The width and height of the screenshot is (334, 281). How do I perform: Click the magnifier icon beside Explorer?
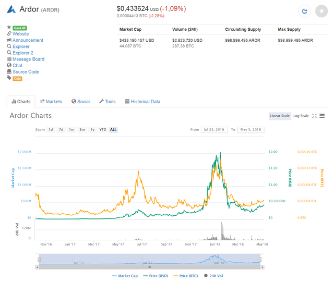pyautogui.click(x=9, y=46)
